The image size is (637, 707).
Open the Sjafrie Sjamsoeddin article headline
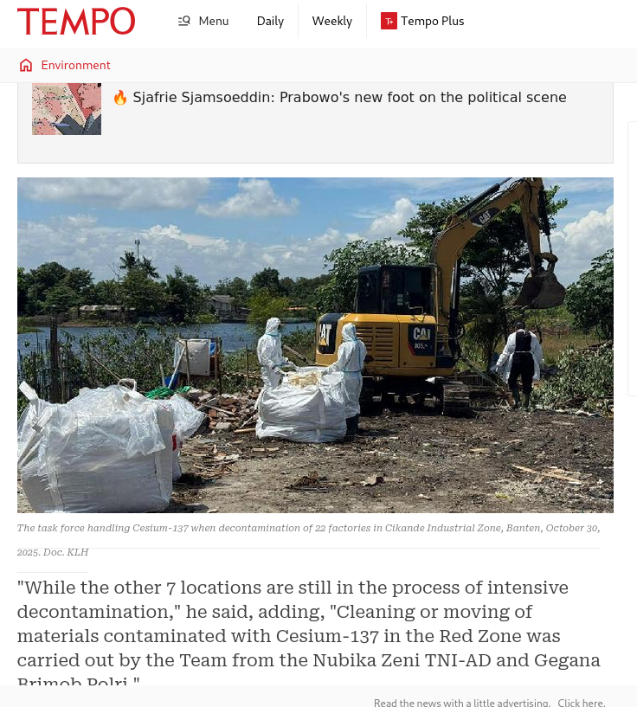pyautogui.click(x=350, y=98)
